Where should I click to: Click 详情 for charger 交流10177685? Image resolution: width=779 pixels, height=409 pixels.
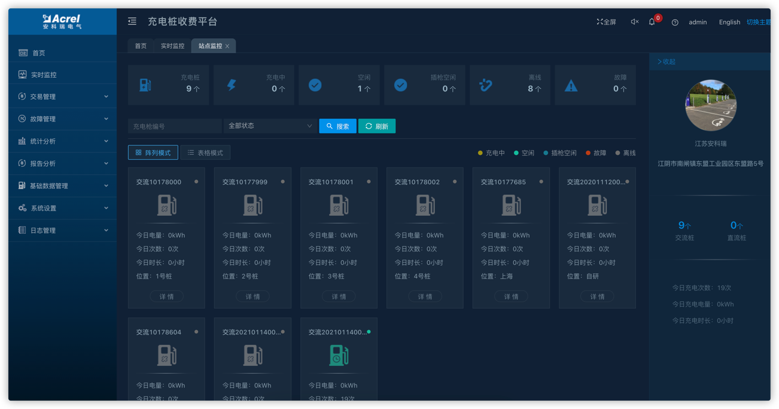click(x=511, y=297)
